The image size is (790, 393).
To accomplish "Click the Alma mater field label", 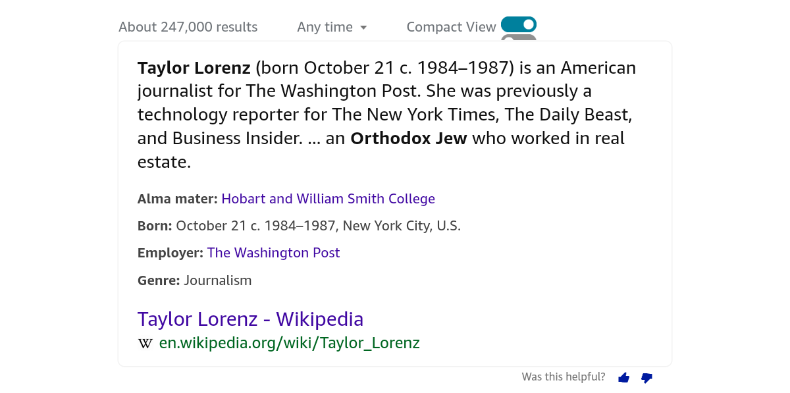I will point(178,199).
